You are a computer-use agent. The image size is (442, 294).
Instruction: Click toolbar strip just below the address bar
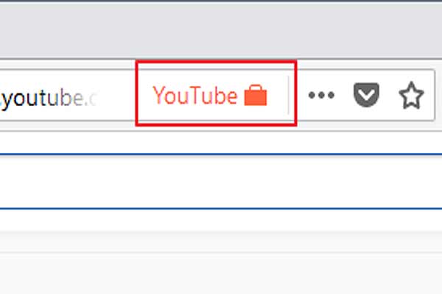[x=221, y=126]
